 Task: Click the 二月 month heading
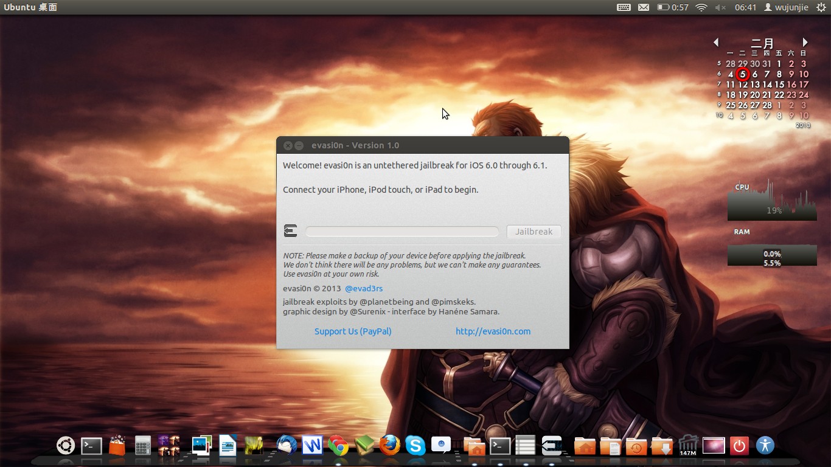[762, 43]
